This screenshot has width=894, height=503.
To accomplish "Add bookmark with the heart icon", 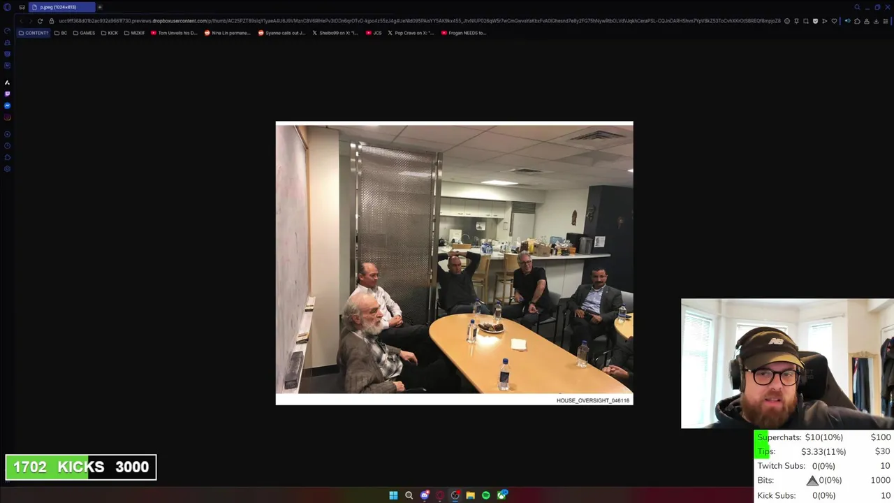I will click(834, 21).
